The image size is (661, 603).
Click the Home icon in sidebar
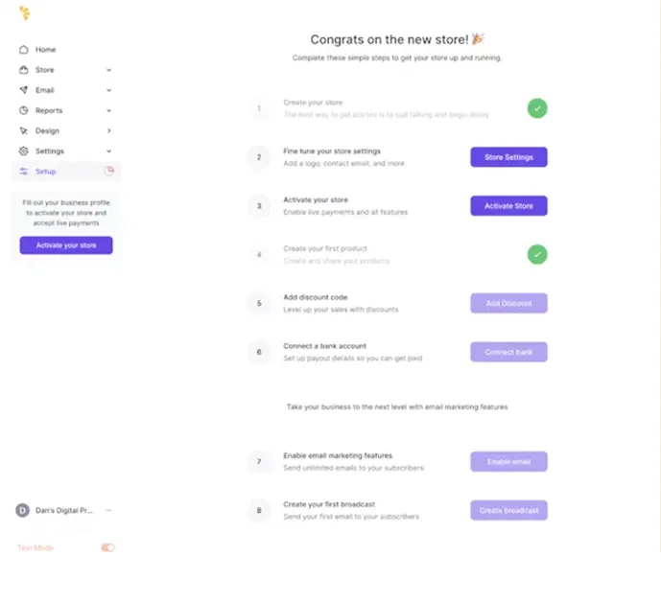point(24,50)
